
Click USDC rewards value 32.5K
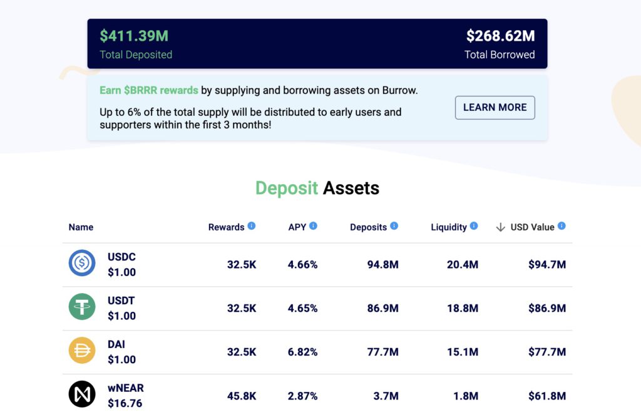242,265
